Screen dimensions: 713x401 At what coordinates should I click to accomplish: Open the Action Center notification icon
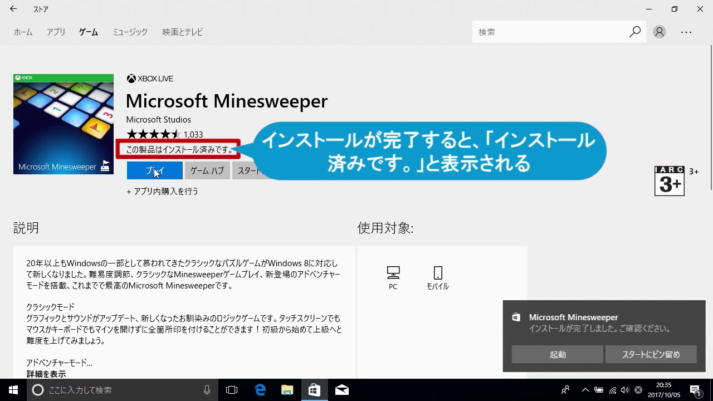coord(695,390)
